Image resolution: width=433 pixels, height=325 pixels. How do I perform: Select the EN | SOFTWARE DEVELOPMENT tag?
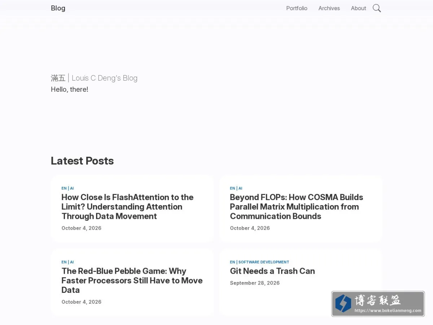click(259, 262)
